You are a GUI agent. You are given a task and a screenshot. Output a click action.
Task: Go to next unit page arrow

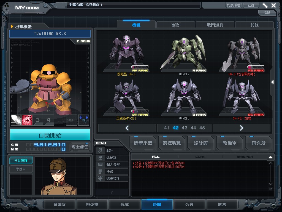click(242, 128)
